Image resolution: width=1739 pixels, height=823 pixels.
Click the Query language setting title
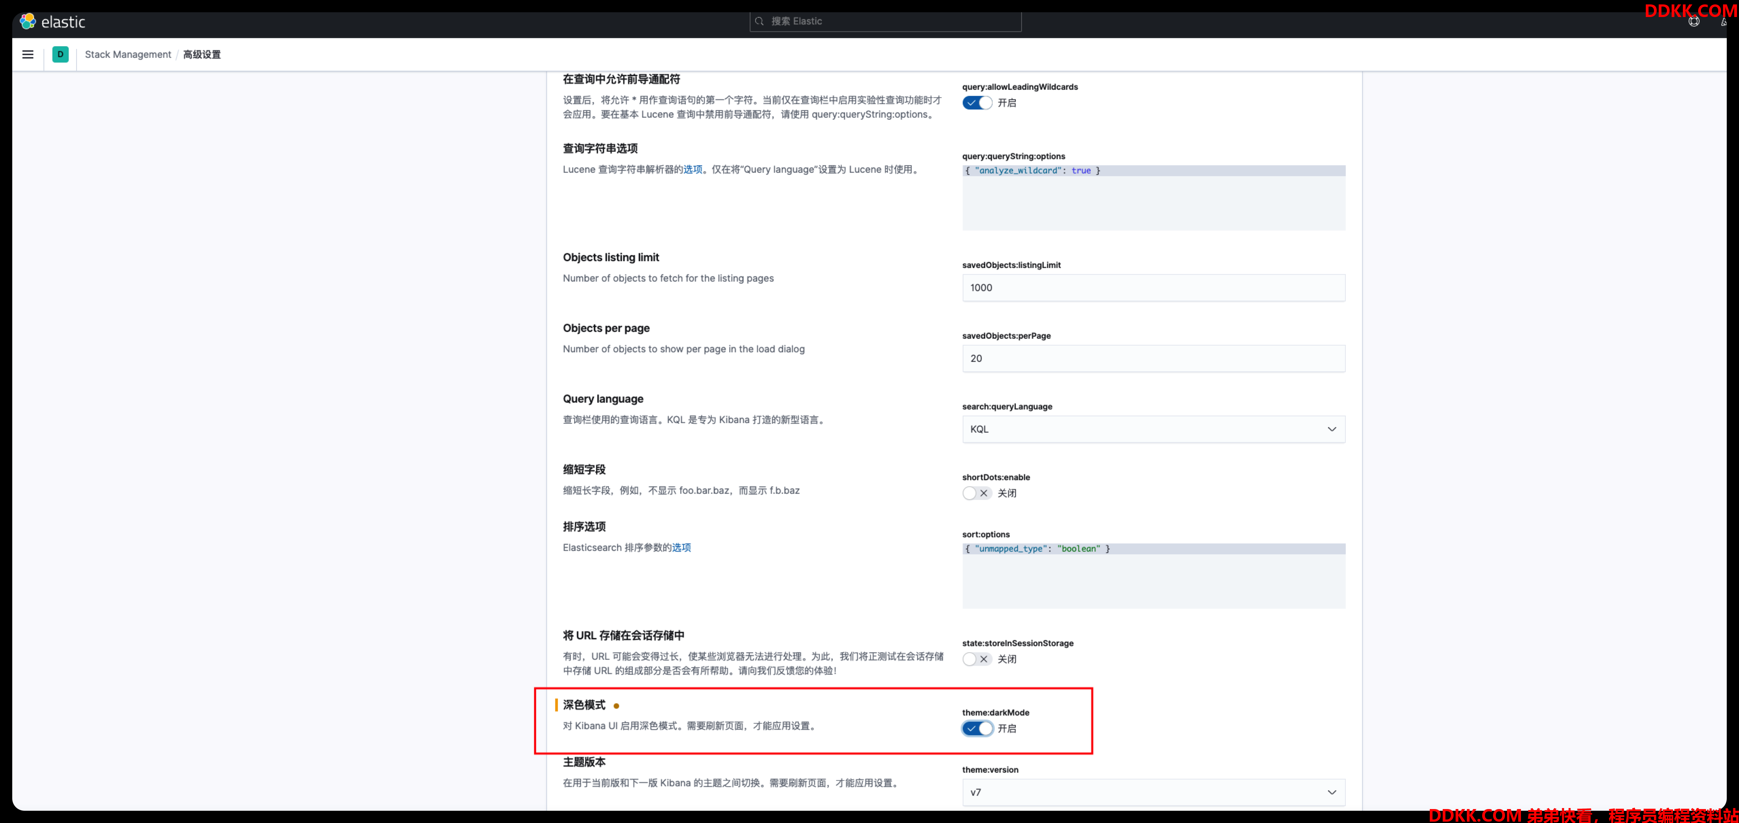click(603, 399)
